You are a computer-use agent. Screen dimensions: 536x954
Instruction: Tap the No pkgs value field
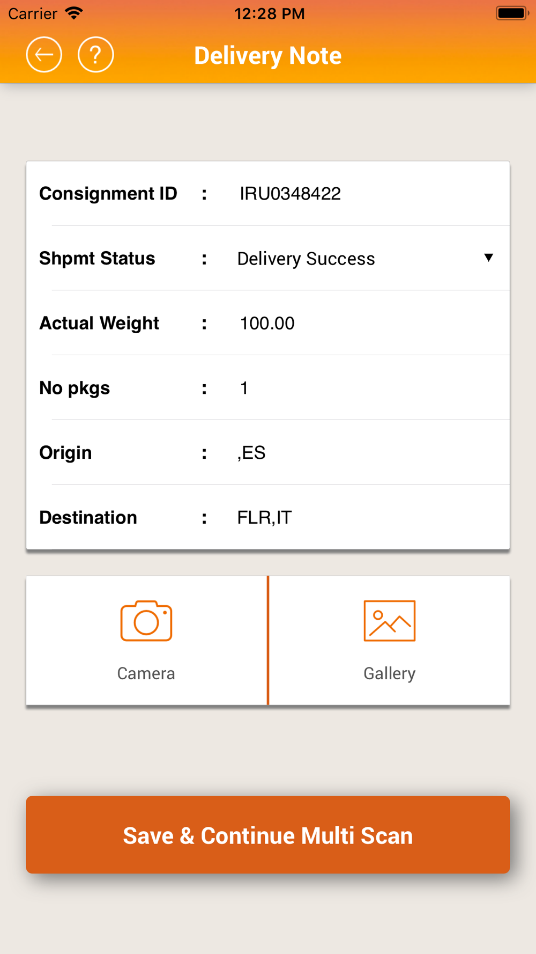click(x=244, y=388)
